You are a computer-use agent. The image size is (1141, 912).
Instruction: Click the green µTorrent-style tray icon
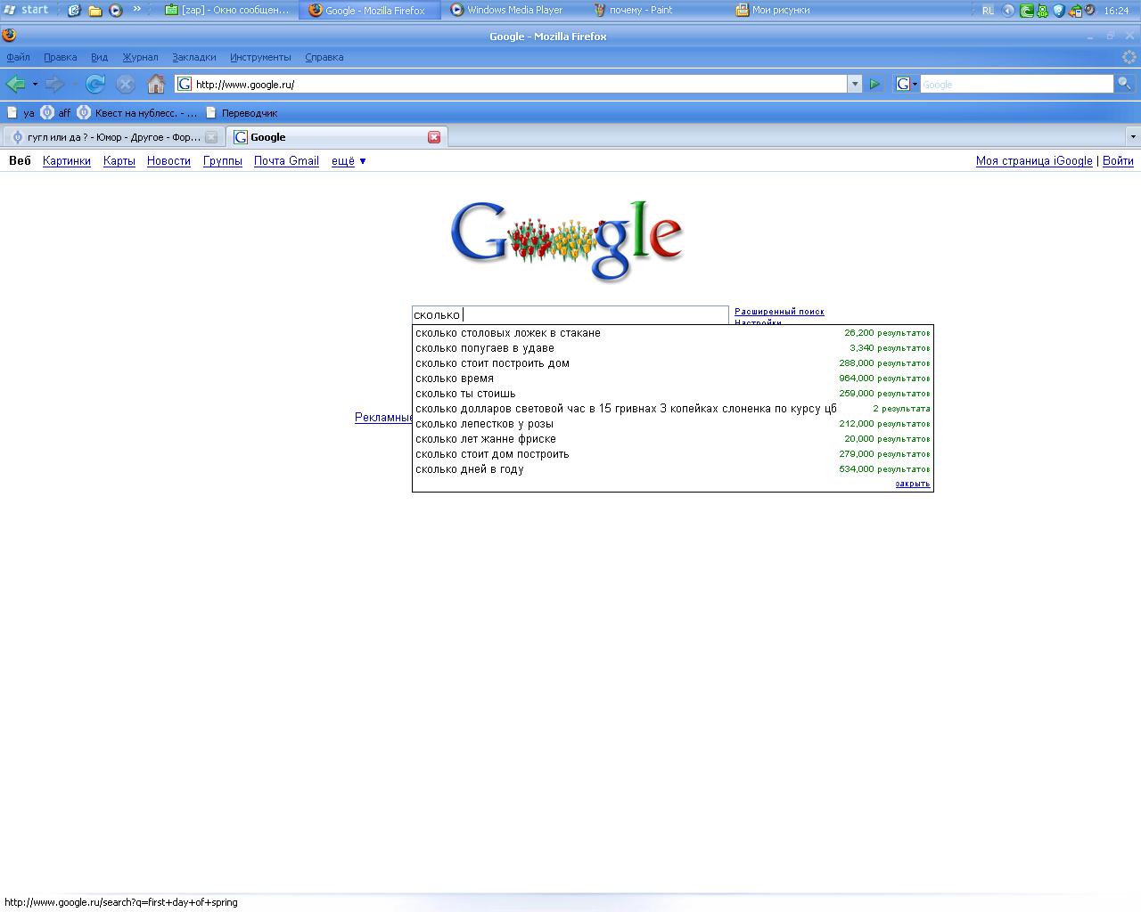pos(1026,11)
